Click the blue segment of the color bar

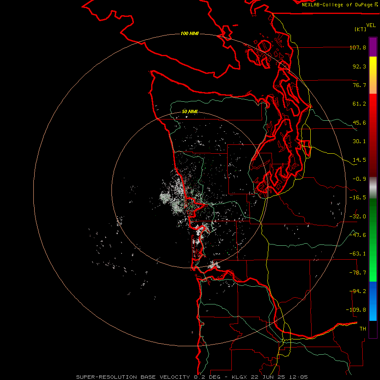pyautogui.click(x=373, y=301)
